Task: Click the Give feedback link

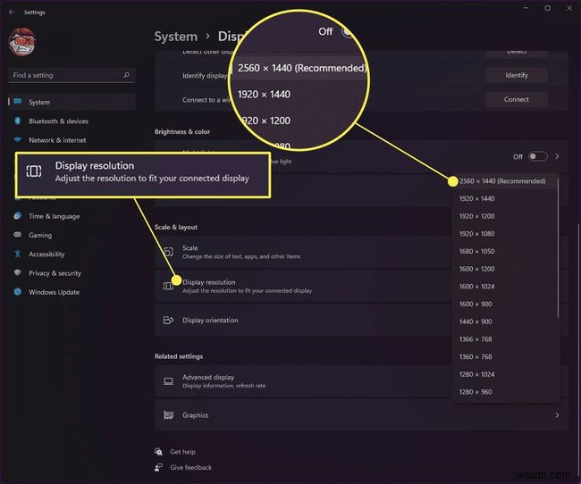Action: [x=190, y=467]
